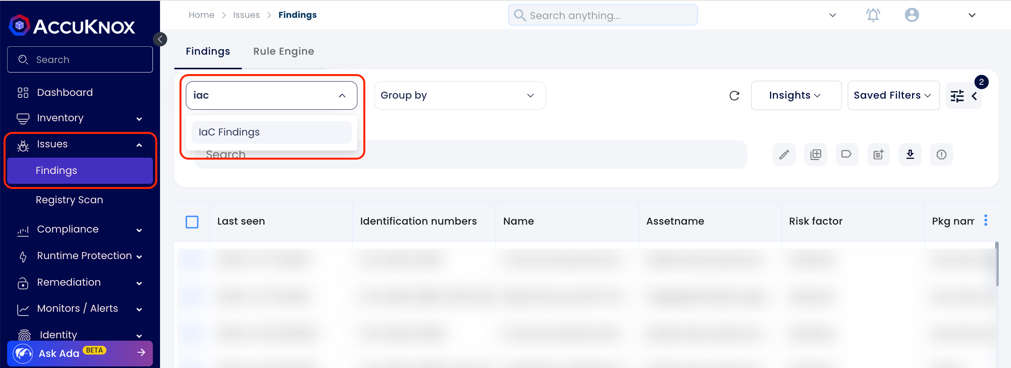Sort by the Last seen column

[x=241, y=221]
